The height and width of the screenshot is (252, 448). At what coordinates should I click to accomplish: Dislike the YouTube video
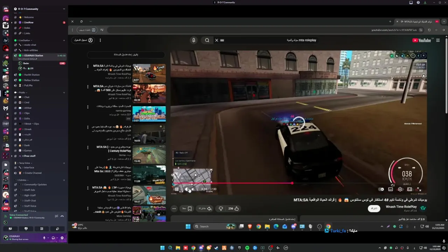pos(221,209)
